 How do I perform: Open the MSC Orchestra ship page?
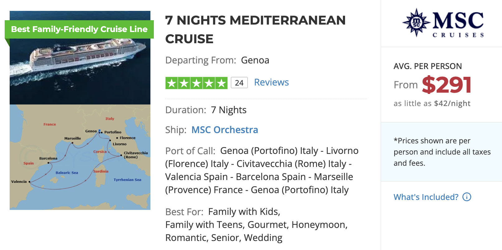point(224,130)
